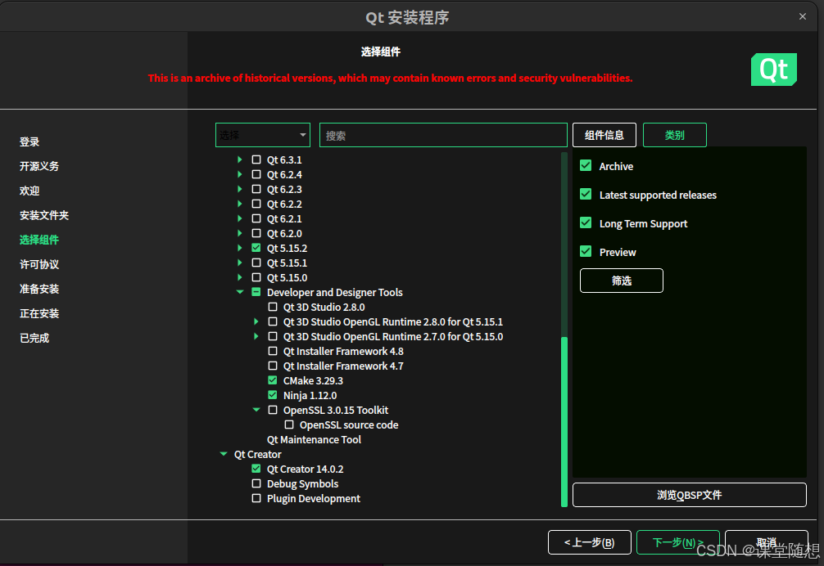Viewport: 824px width, 566px height.
Task: Click the 上一步(B) back button
Action: pos(589,542)
